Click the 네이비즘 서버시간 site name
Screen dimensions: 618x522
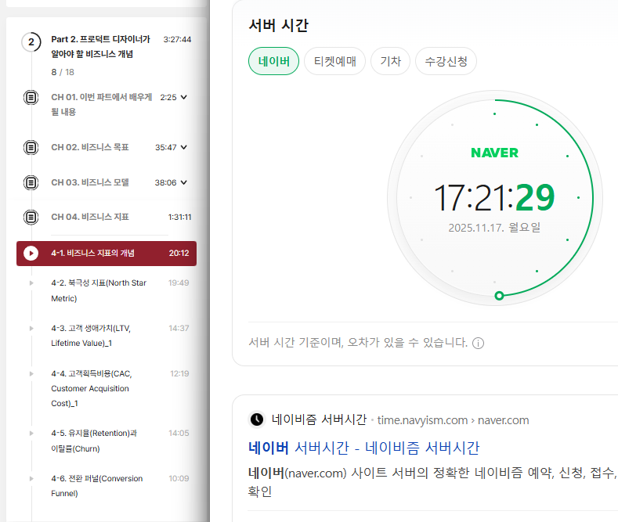[319, 419]
